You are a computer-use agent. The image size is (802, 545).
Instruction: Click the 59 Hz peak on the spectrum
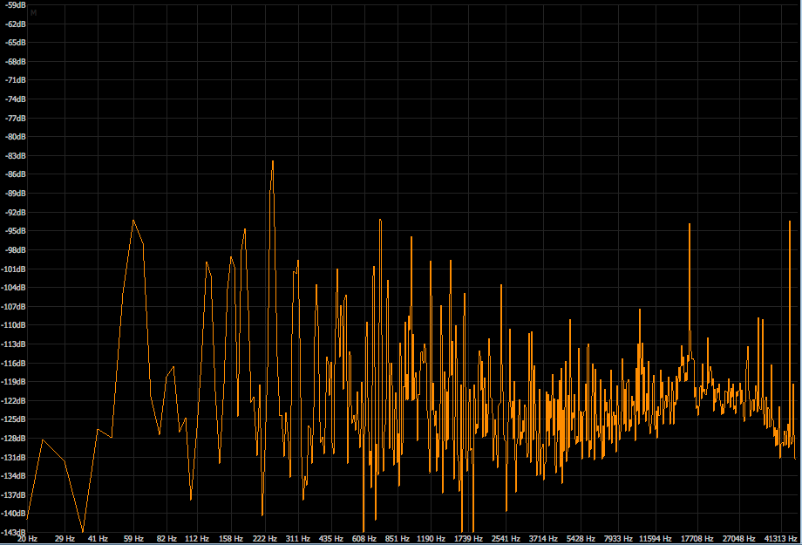[133, 221]
